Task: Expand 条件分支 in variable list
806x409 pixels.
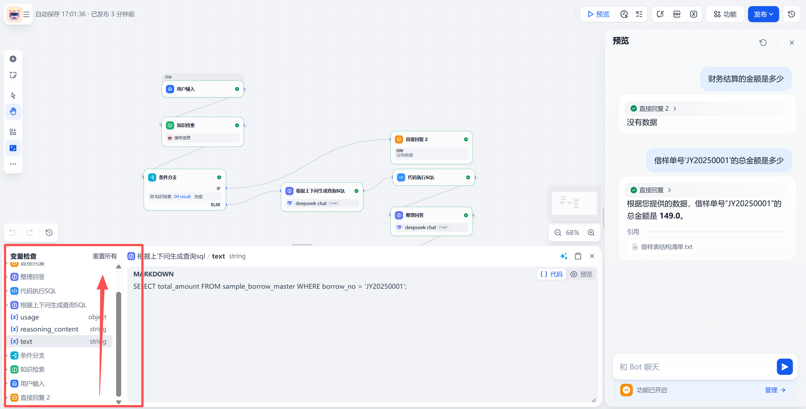Action: click(x=32, y=355)
